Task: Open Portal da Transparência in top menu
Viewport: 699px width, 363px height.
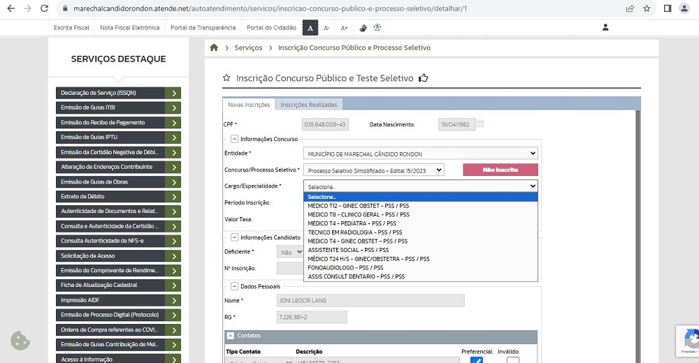Action: 203,28
